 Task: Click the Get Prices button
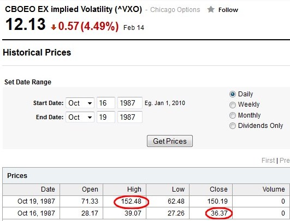pyautogui.click(x=170, y=141)
